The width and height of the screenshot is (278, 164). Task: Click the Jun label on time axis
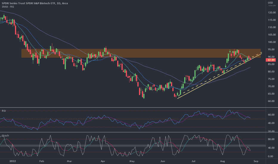coord(163,161)
